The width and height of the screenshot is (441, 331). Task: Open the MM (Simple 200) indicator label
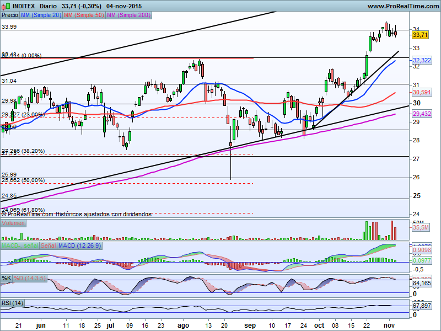click(x=129, y=15)
